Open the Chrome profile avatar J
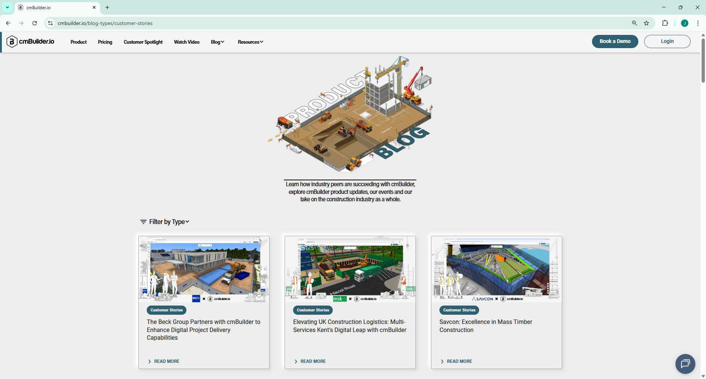This screenshot has width=706, height=379. coord(685,23)
